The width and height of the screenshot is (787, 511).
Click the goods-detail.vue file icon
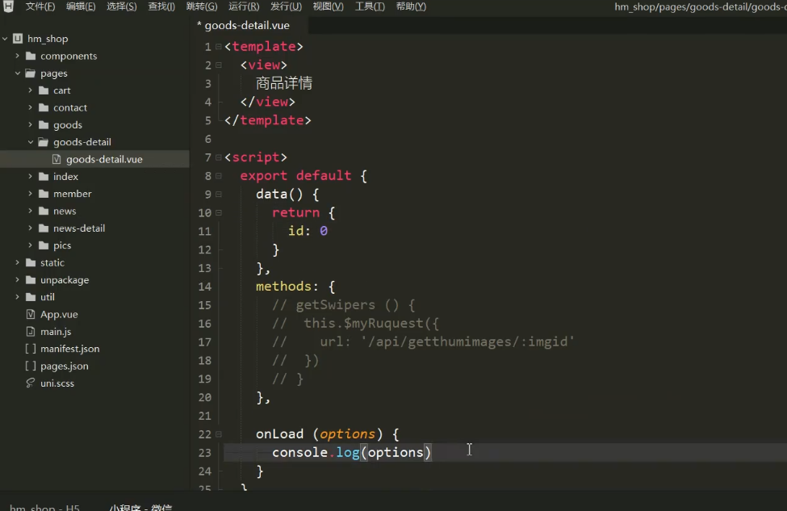pyautogui.click(x=57, y=159)
